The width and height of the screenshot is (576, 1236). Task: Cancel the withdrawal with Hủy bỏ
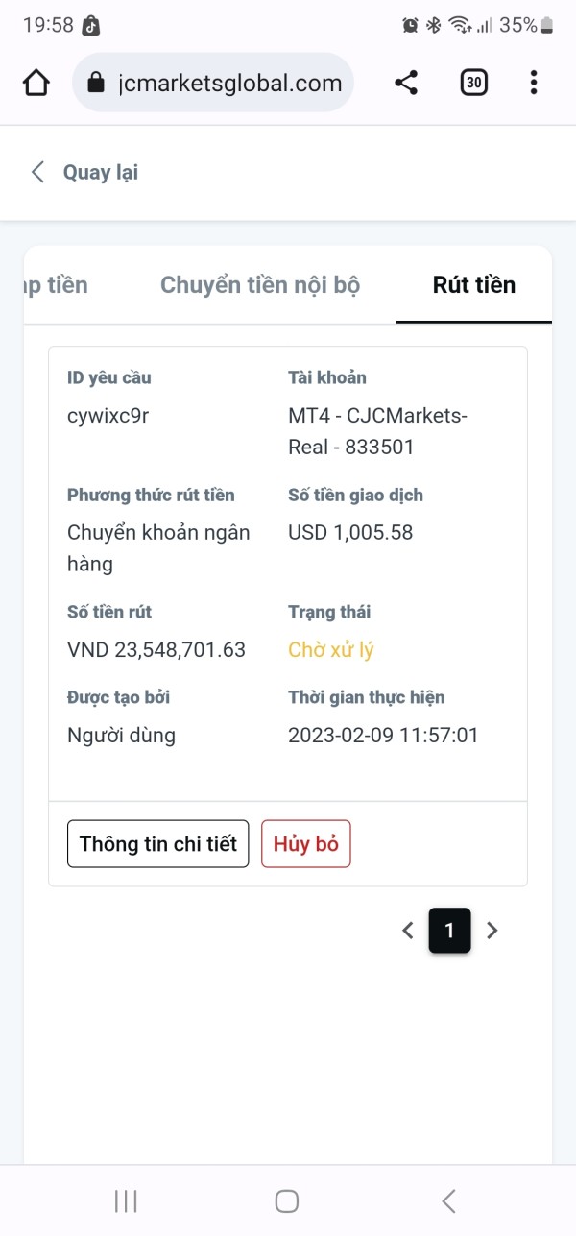click(x=306, y=844)
